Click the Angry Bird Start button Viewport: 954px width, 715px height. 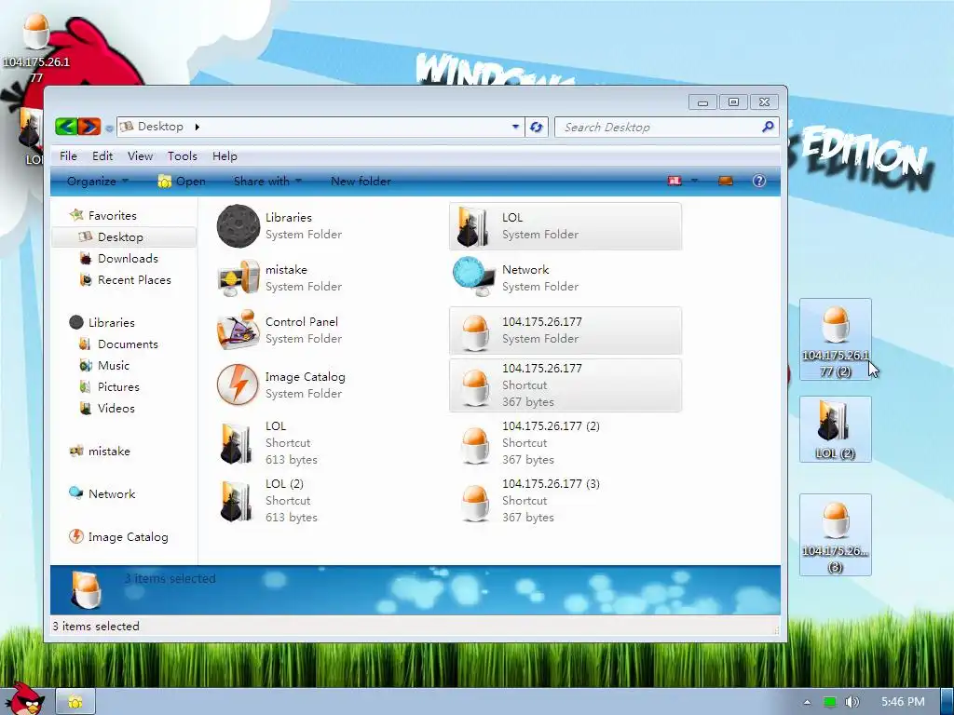[x=25, y=699]
